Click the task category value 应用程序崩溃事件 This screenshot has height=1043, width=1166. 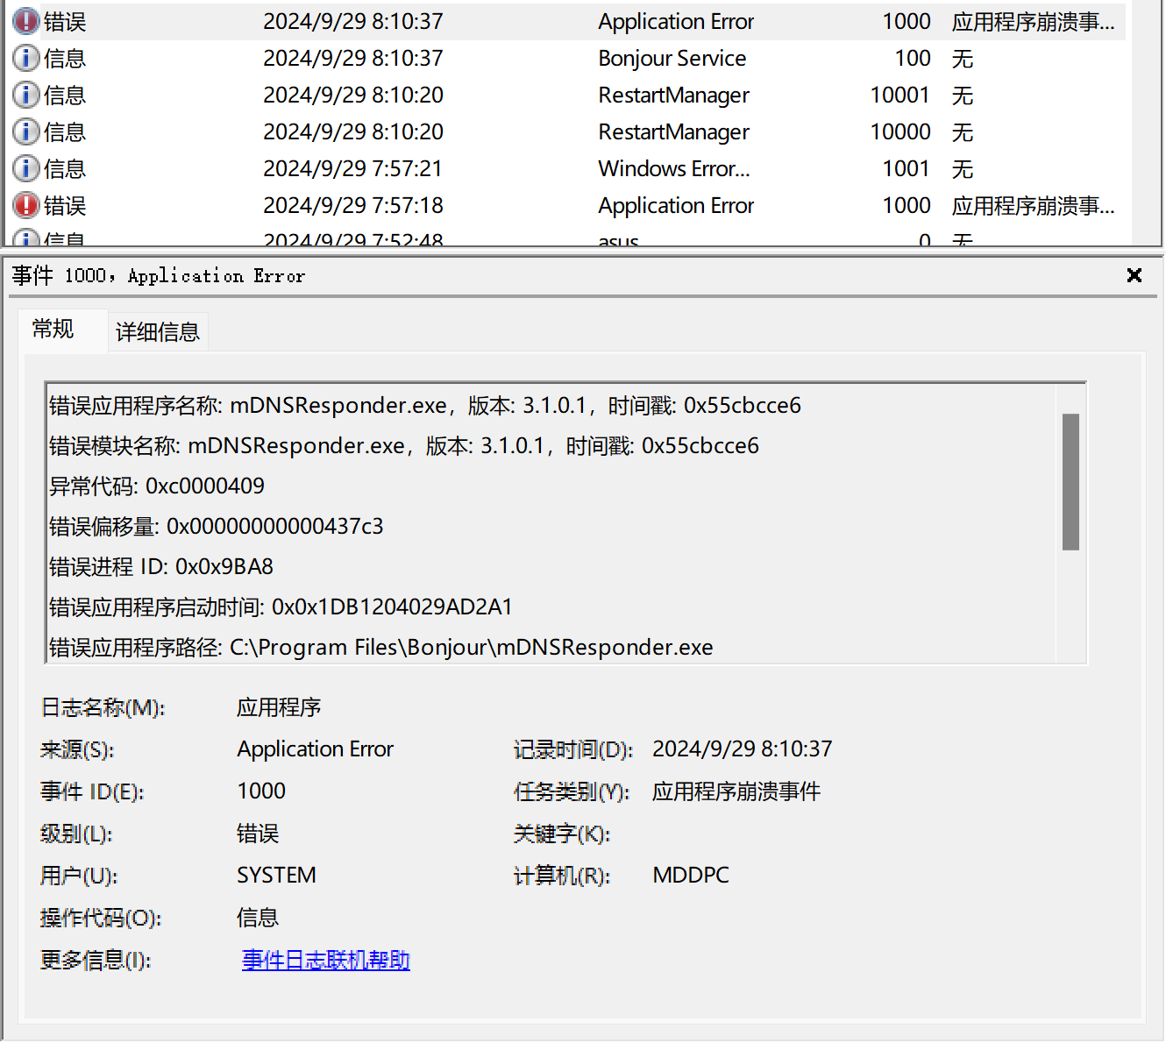coord(736,791)
